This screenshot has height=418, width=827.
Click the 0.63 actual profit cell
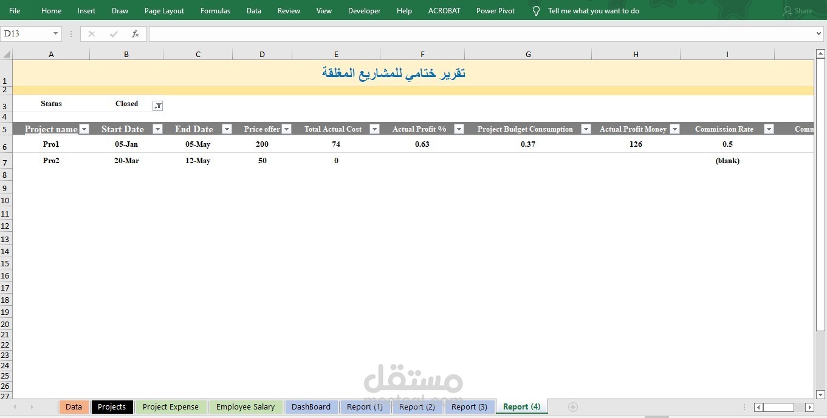coord(422,144)
